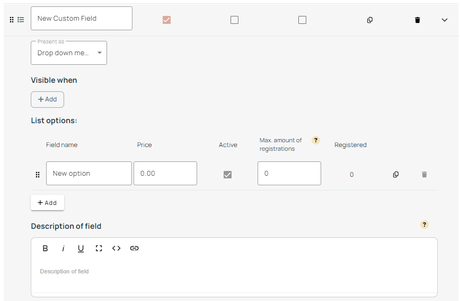Screen dimensions: 460x301
Task: Apply underline formatting in description editor
Action: pos(81,248)
